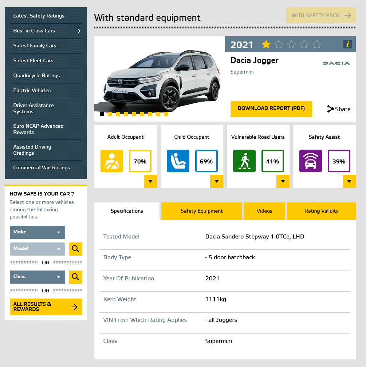Click With Safety Pack button
The width and height of the screenshot is (366, 367).
pyautogui.click(x=320, y=15)
